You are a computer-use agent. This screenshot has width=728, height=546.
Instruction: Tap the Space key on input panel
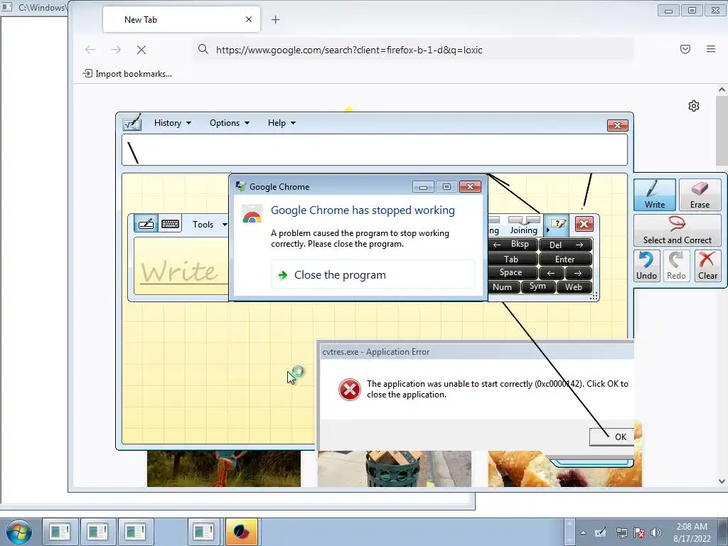(513, 273)
